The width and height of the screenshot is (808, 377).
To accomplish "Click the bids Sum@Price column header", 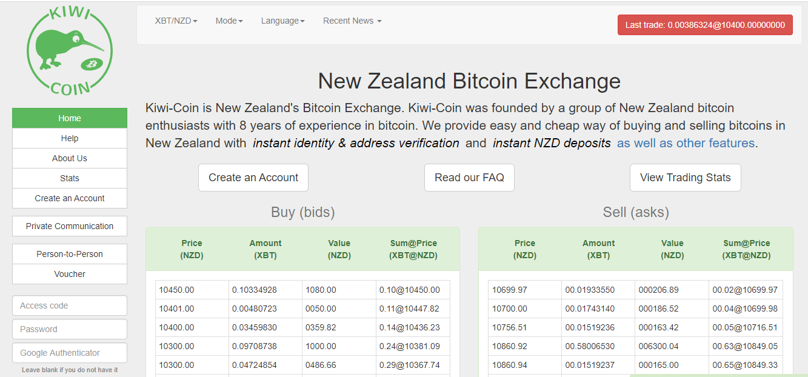I will pyautogui.click(x=413, y=249).
